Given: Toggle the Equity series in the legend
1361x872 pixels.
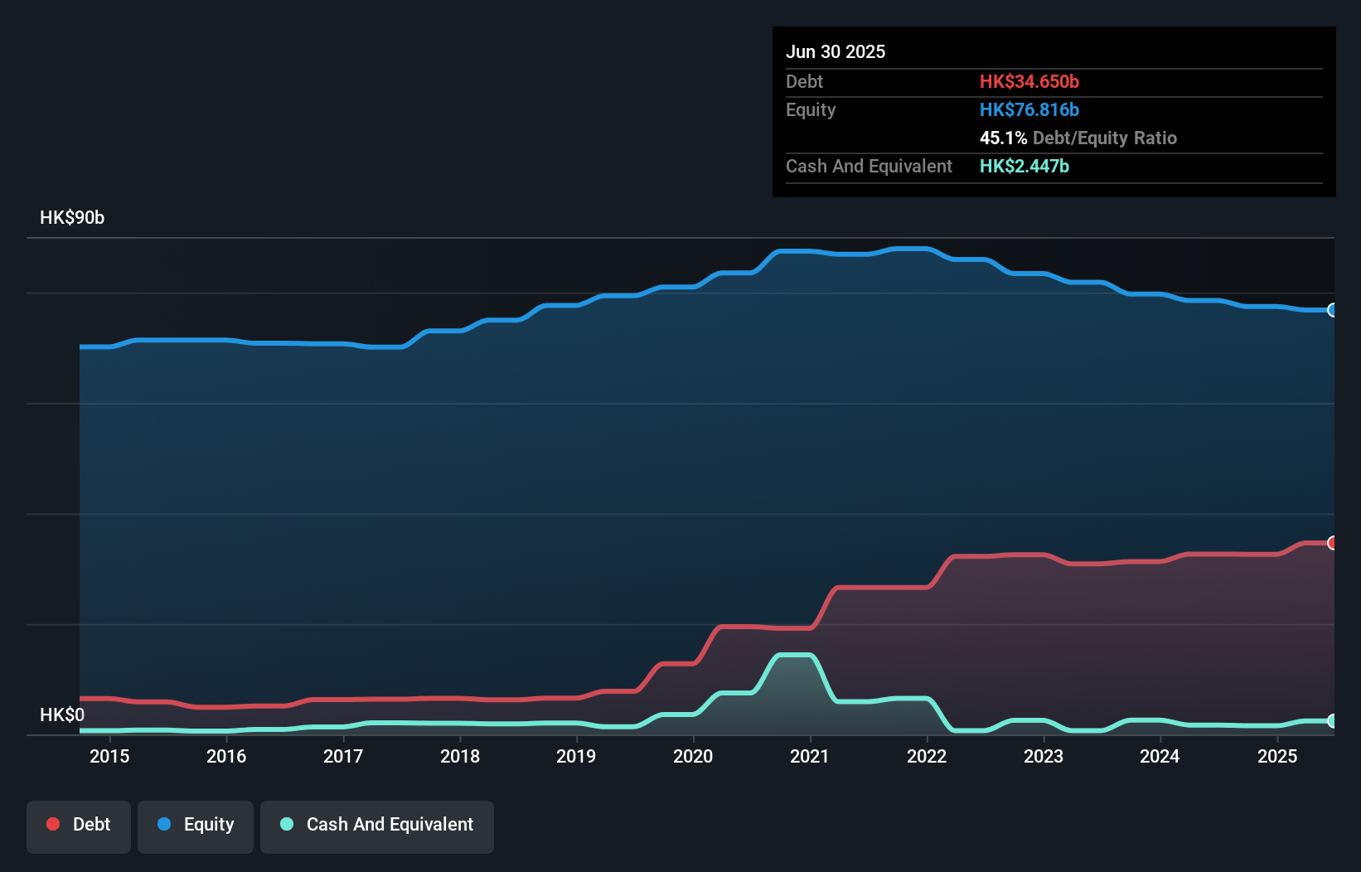Looking at the screenshot, I should [x=196, y=826].
